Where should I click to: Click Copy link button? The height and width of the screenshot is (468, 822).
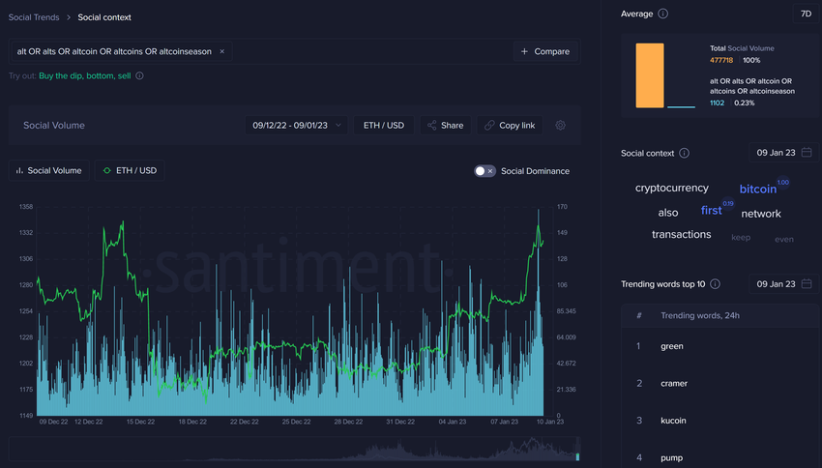coord(510,125)
